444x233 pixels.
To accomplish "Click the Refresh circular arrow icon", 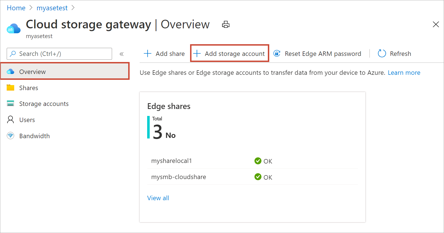I will tap(382, 54).
